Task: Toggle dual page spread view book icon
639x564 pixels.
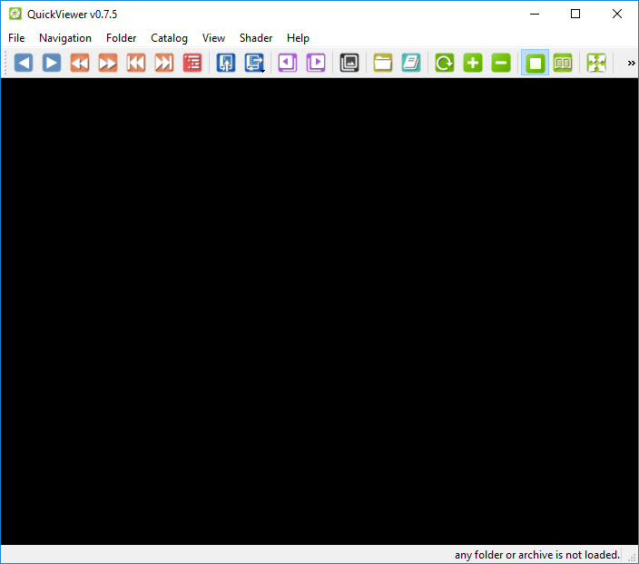Action: [563, 63]
